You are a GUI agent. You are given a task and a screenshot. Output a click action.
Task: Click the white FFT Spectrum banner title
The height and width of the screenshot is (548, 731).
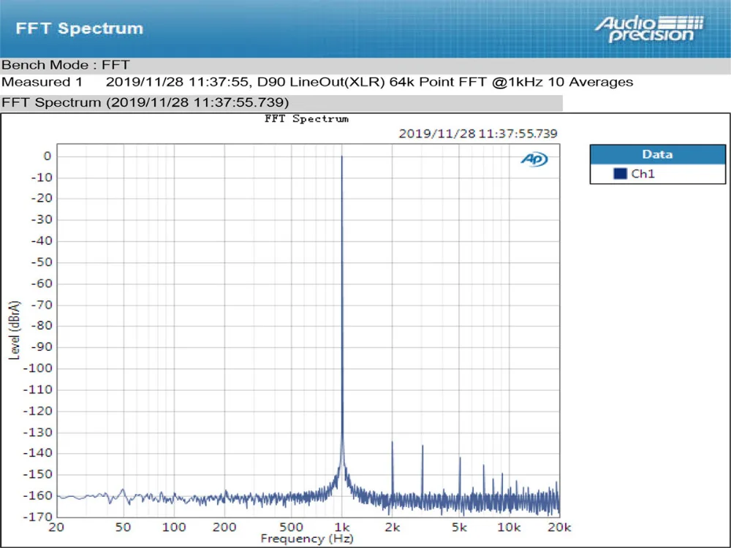coord(79,28)
